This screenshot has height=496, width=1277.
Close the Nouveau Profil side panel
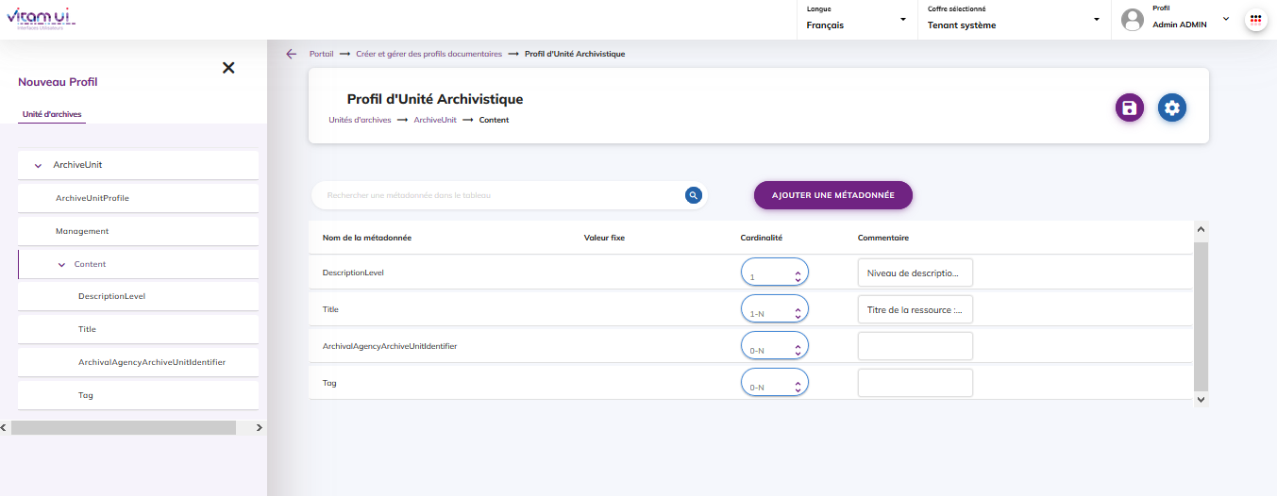click(228, 68)
